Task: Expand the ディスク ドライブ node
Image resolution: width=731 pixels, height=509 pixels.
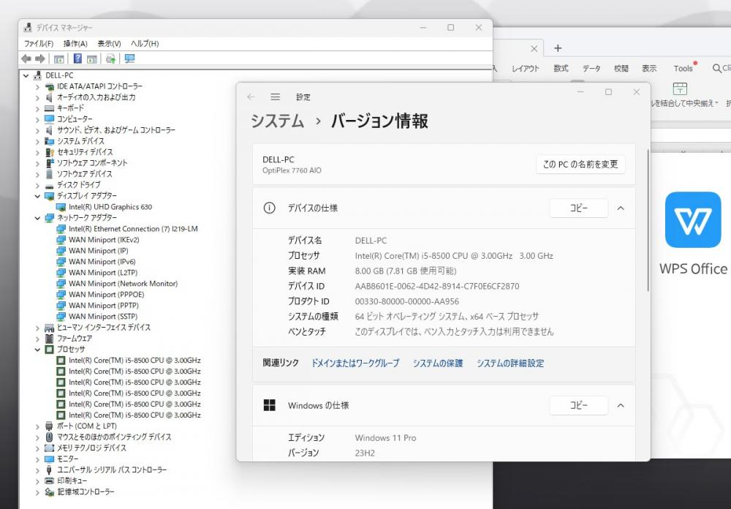Action: (x=38, y=185)
